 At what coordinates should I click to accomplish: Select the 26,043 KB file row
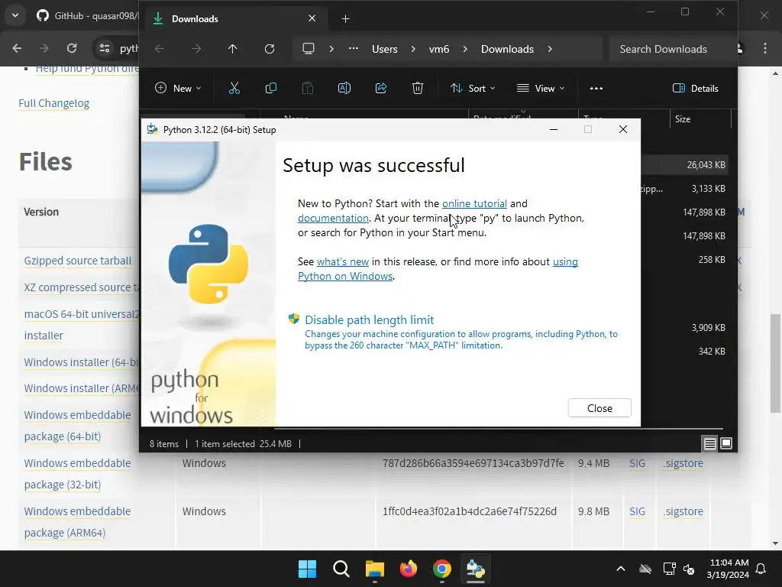tap(684, 165)
